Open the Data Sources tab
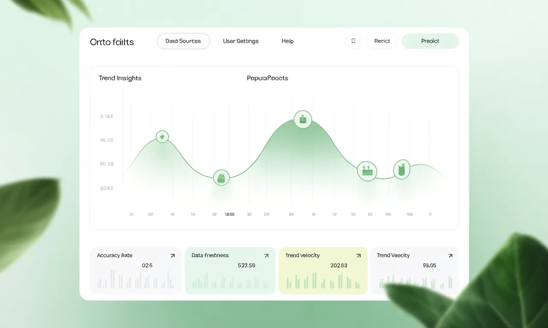The height and width of the screenshot is (328, 548). (183, 41)
